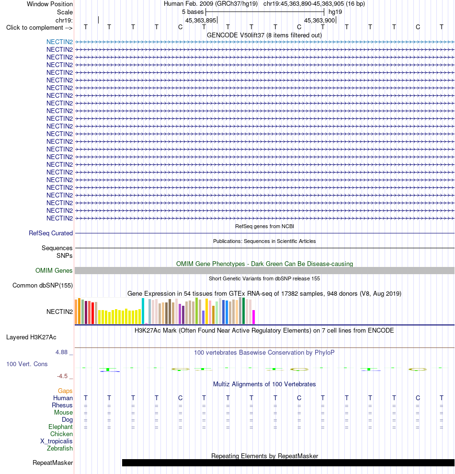
Task: Click the '4.88' conservation upper limit
Action: [x=61, y=352]
